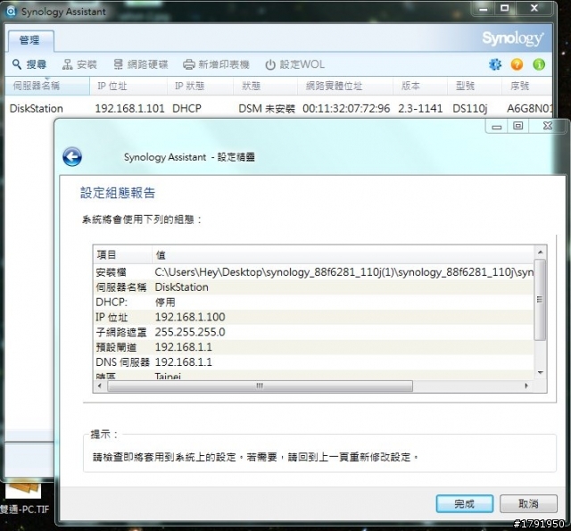Select the 預設閘道 192.168.1.1 row
The image size is (571, 531).
pyautogui.click(x=313, y=347)
